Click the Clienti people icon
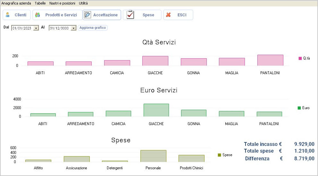This screenshot has height=176, width=318. [8, 15]
